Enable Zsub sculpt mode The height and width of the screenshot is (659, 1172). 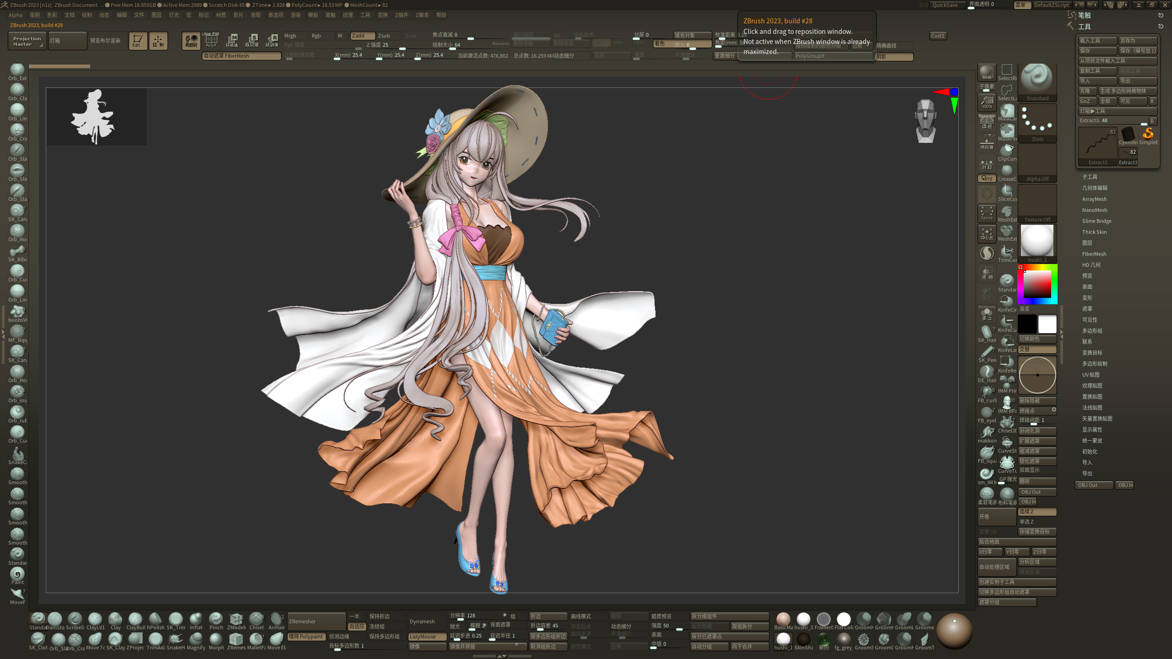pyautogui.click(x=389, y=36)
